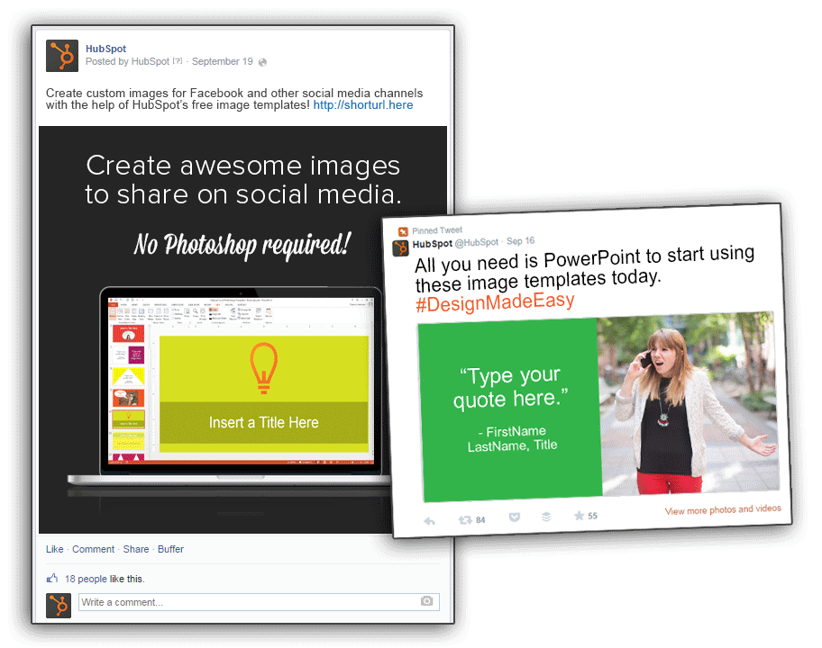
Task: Click the Buffer stack icon on the tweet
Action: (545, 517)
